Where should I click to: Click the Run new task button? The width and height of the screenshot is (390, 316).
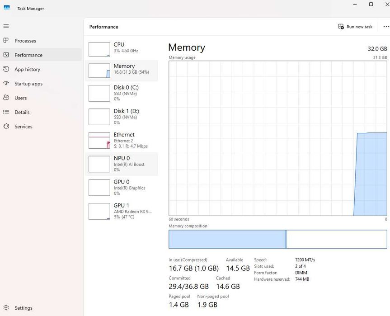pyautogui.click(x=355, y=27)
